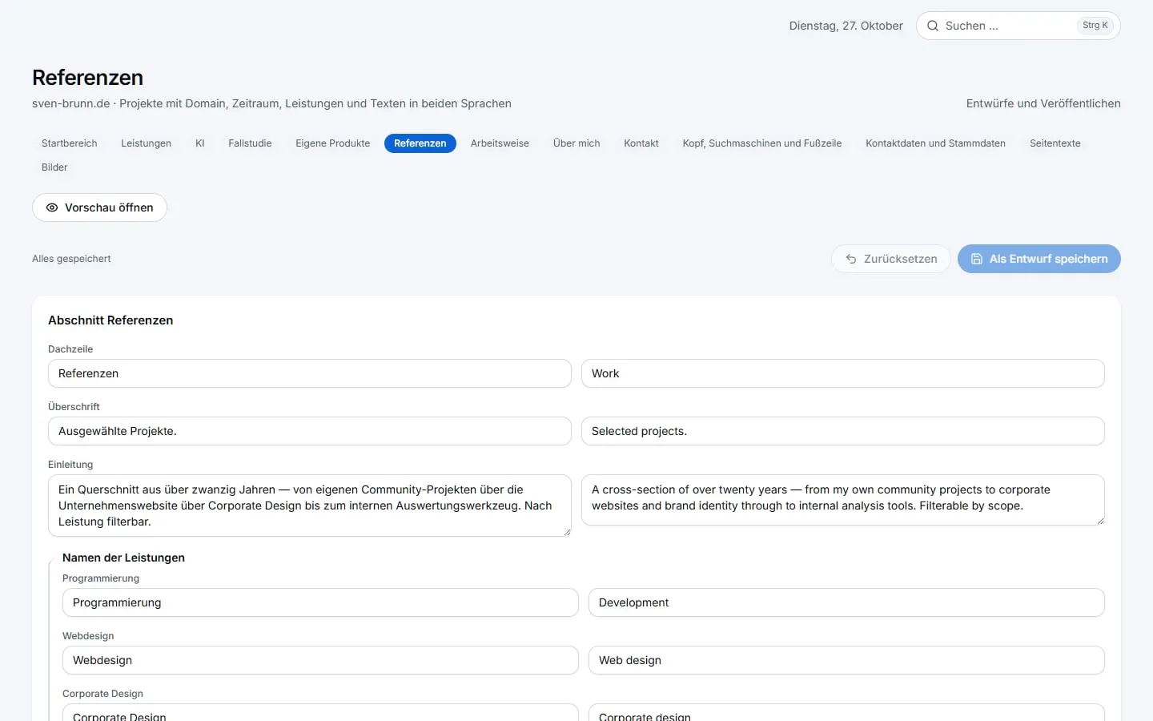Open the Vorschau öffnen preview button

[99, 207]
